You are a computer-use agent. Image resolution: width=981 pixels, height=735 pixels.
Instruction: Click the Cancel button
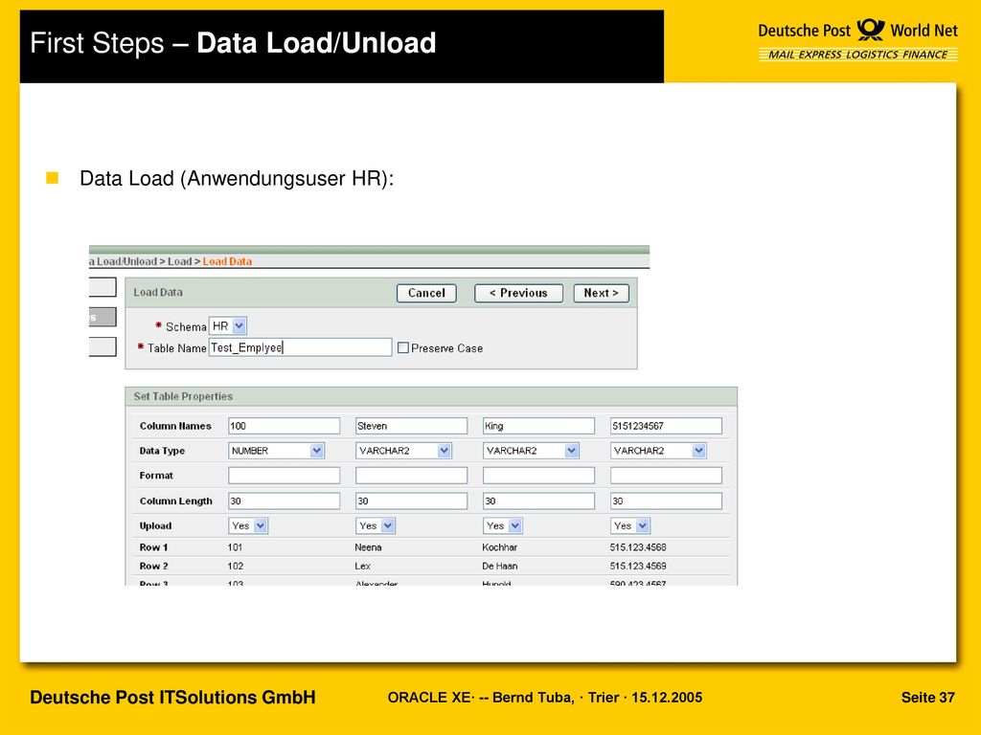[x=426, y=293]
